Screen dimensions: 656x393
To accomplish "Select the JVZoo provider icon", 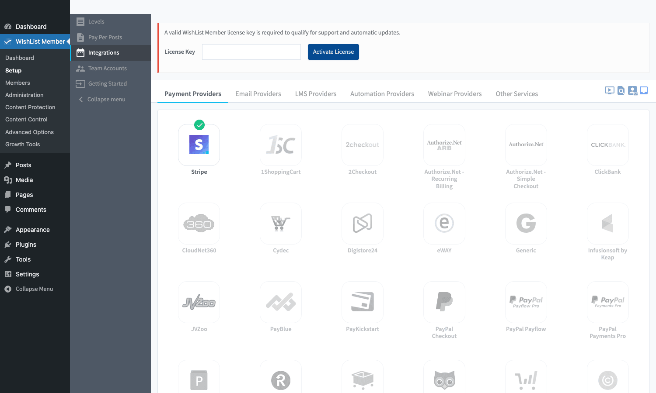I will tap(199, 302).
